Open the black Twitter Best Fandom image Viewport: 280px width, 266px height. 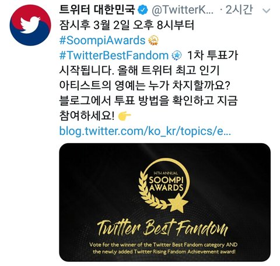point(164,203)
